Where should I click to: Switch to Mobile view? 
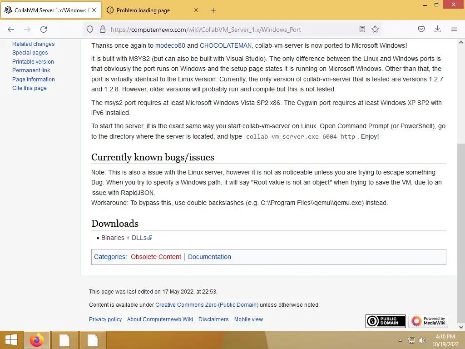(x=248, y=319)
